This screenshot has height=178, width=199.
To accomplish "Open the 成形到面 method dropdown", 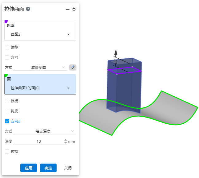I will [40, 68].
